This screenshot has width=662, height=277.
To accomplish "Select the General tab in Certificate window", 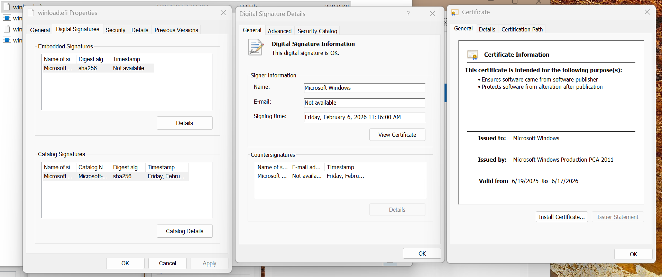I will (463, 28).
